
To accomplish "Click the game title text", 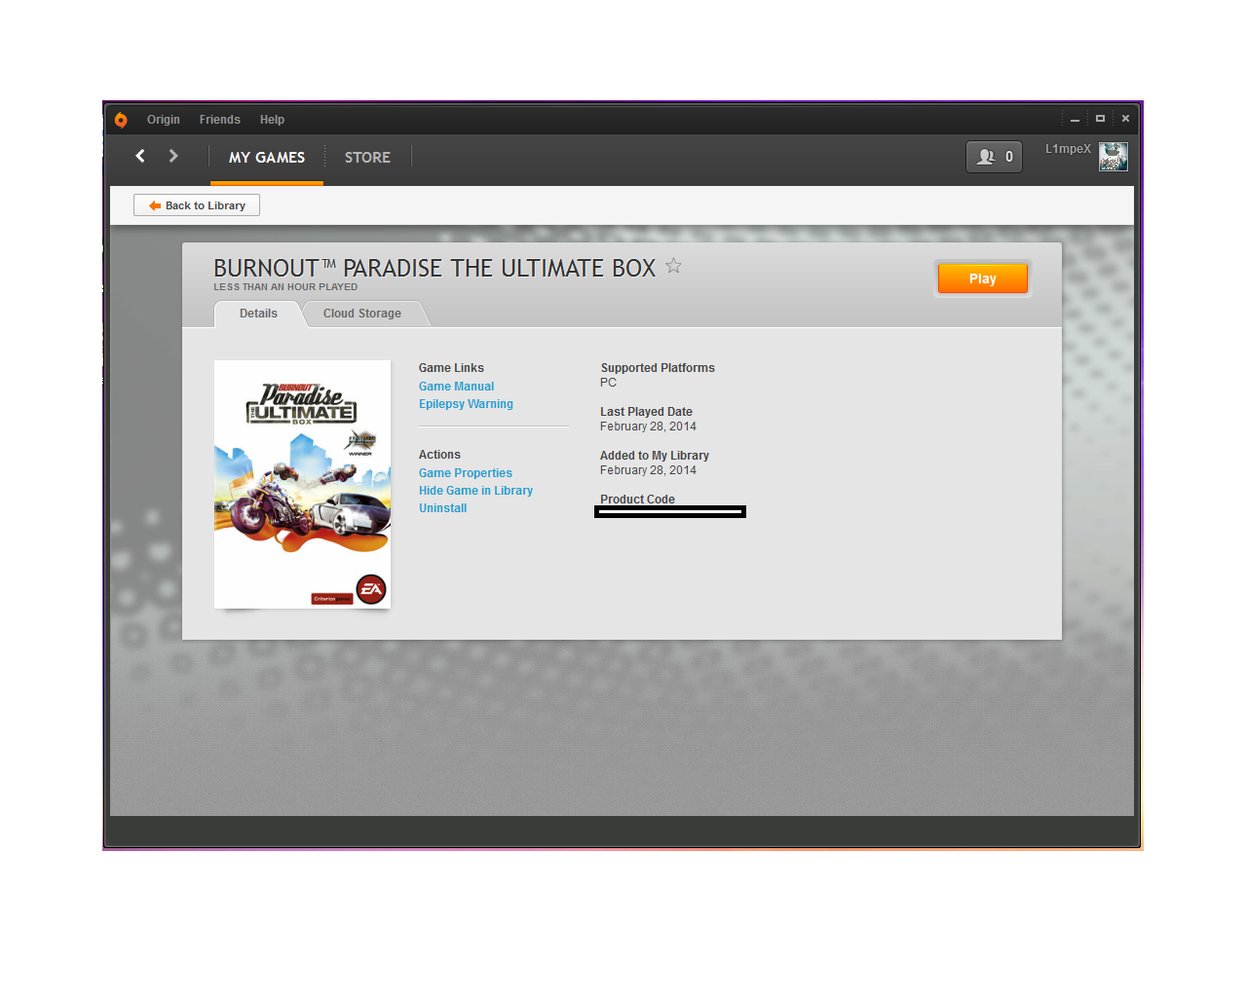I will point(435,268).
